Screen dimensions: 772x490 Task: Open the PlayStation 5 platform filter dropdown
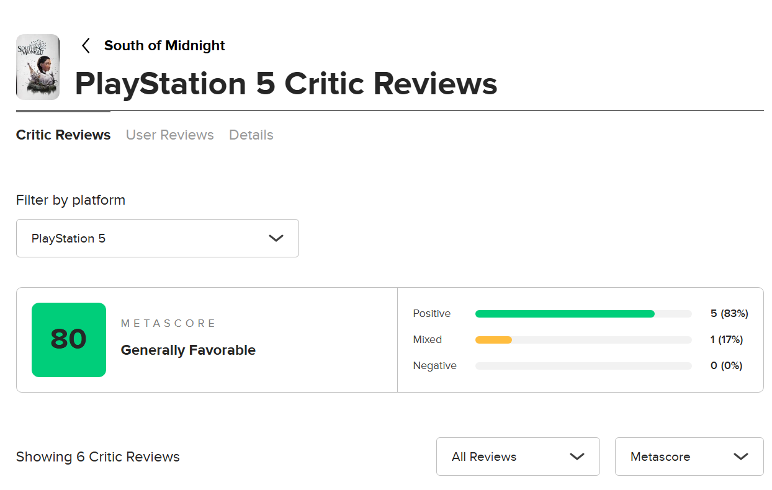[157, 238]
